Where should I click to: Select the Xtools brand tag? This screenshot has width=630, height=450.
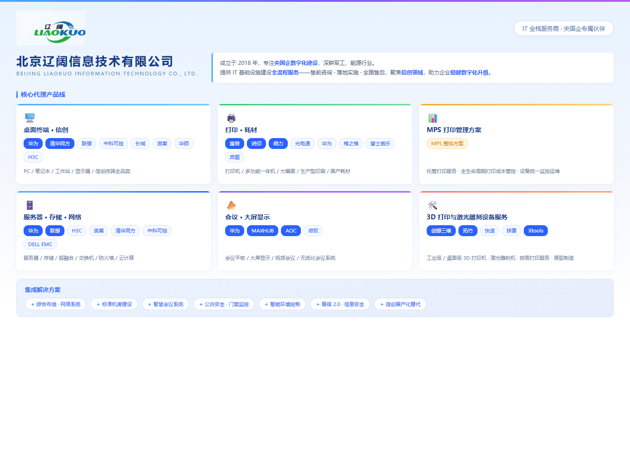coord(536,231)
